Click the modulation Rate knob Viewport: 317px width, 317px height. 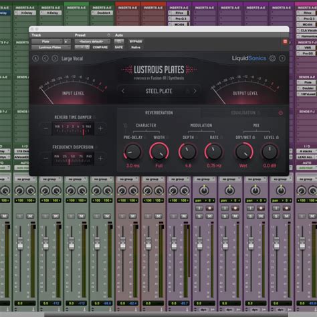(x=214, y=152)
